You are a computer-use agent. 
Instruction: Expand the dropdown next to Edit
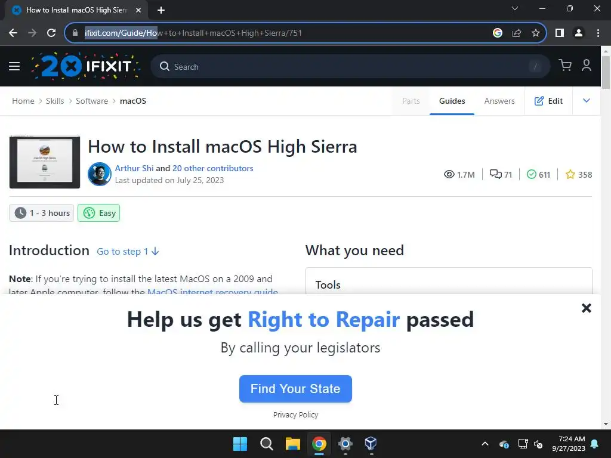[587, 100]
